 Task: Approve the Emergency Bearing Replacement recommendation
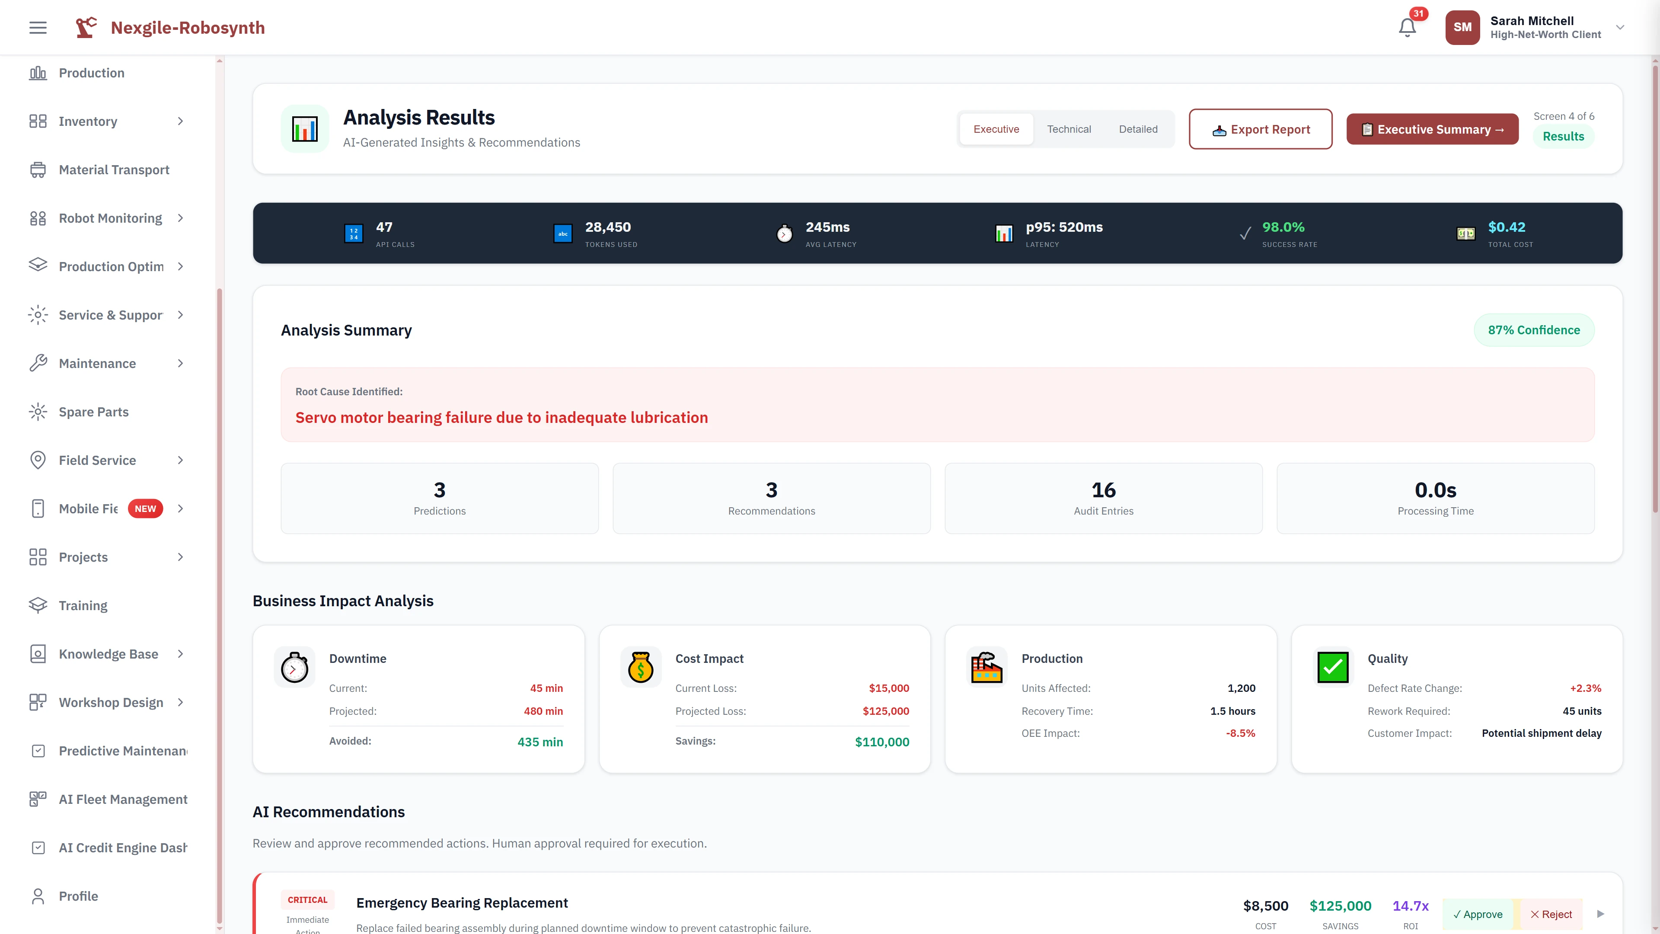1478,914
